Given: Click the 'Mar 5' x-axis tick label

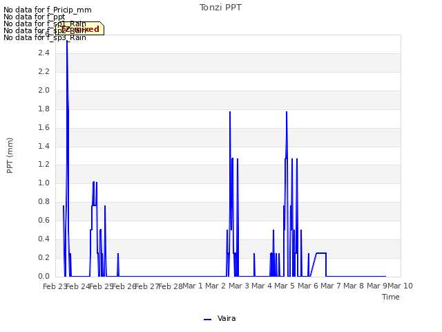Looking at the screenshot, I should tap(285, 286).
